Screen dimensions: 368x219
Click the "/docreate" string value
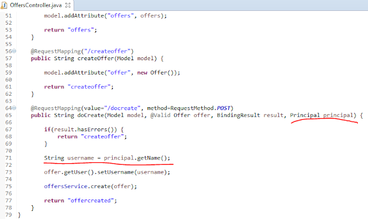pyautogui.click(x=122, y=108)
